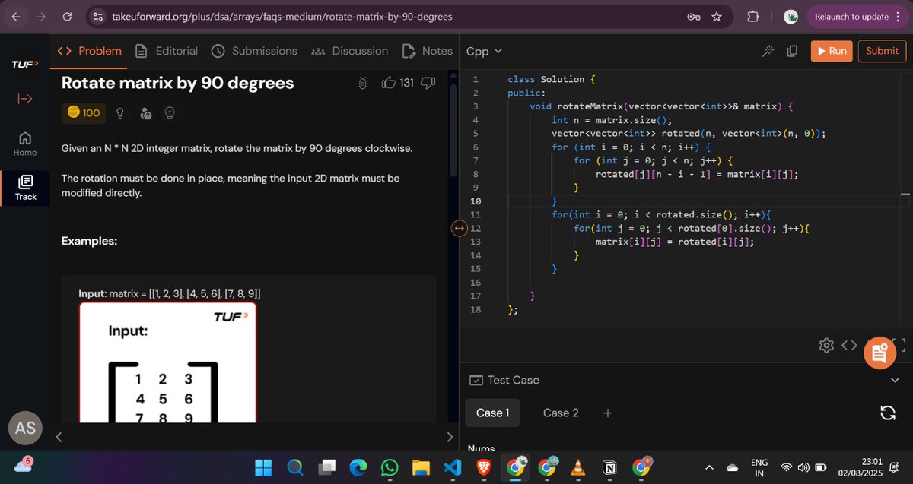
Task: Click the problem image thumbnail
Action: click(167, 362)
